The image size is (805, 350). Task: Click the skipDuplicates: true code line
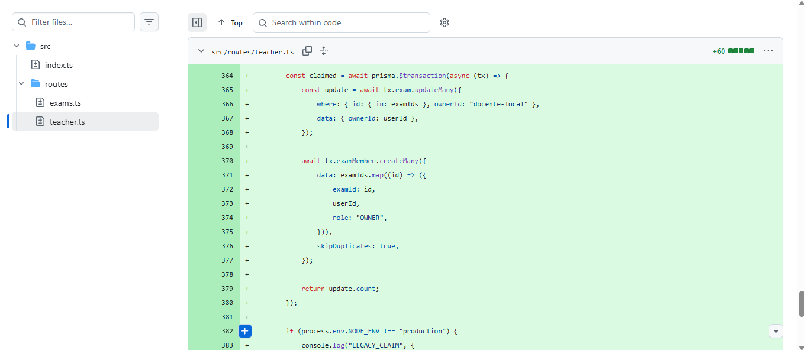358,246
